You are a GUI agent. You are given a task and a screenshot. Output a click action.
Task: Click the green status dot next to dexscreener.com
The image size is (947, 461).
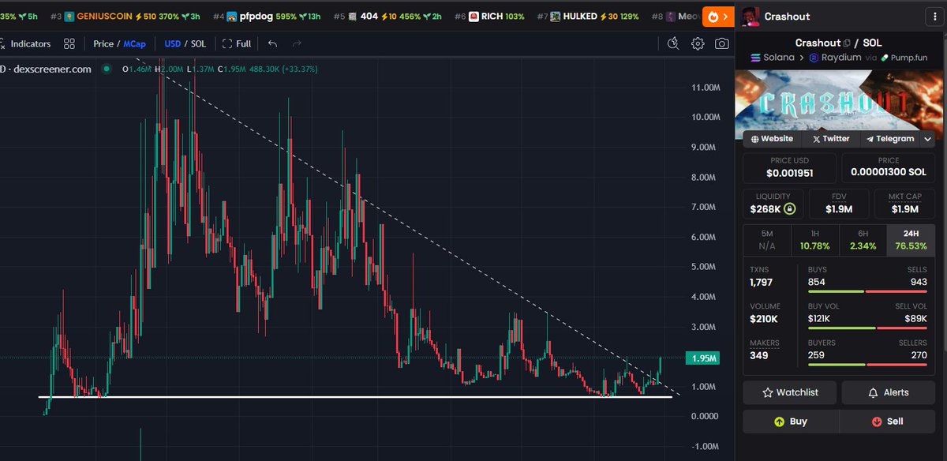[x=106, y=69]
